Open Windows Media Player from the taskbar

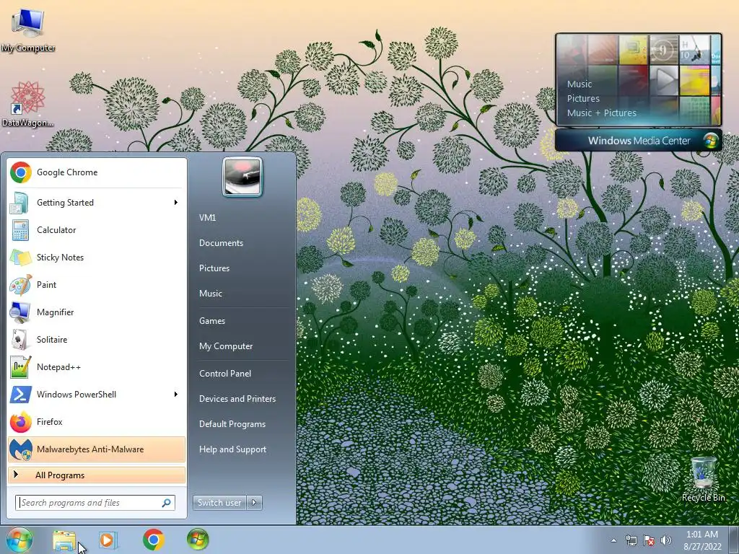(108, 540)
